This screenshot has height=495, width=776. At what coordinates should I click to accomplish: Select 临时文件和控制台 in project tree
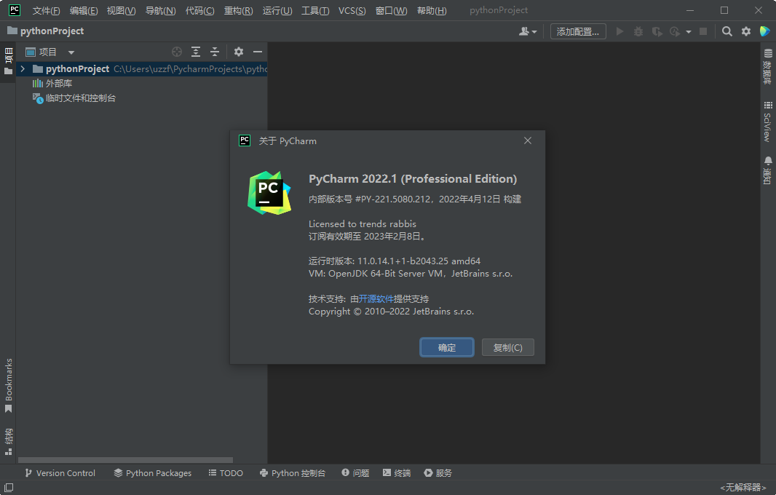point(74,98)
